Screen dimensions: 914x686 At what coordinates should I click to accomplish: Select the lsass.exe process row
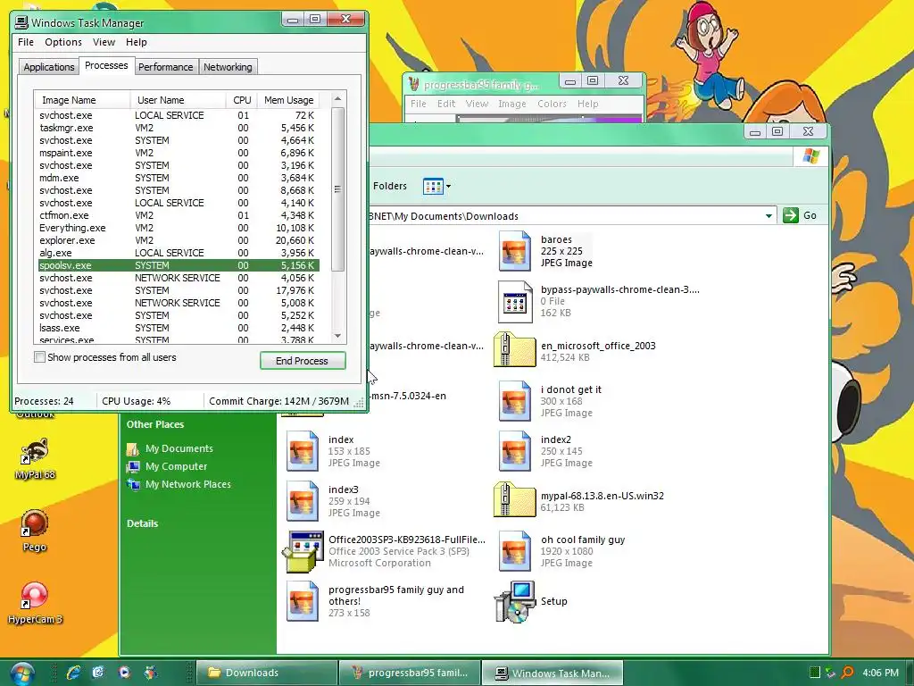178,328
